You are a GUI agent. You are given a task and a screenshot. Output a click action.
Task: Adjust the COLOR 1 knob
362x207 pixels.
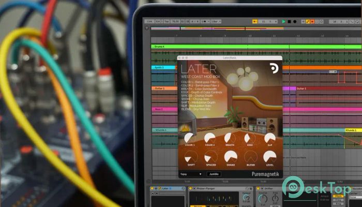click(x=189, y=138)
